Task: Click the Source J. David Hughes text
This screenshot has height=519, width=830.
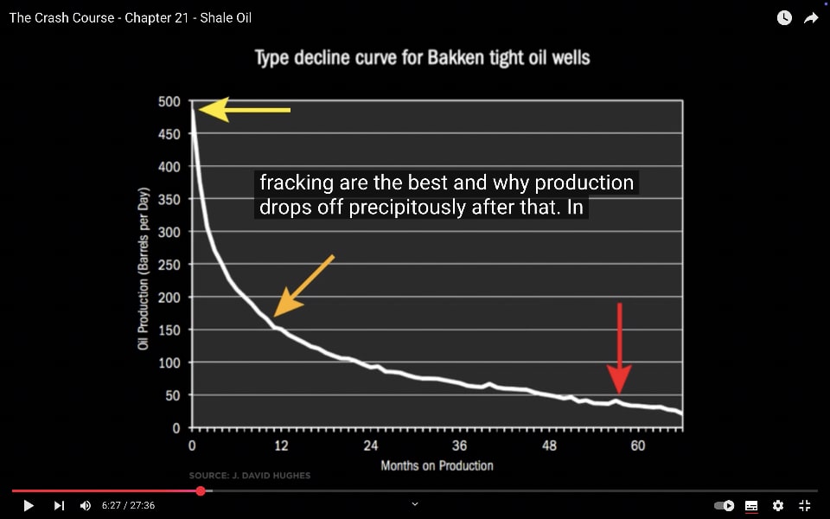Action: (x=250, y=476)
